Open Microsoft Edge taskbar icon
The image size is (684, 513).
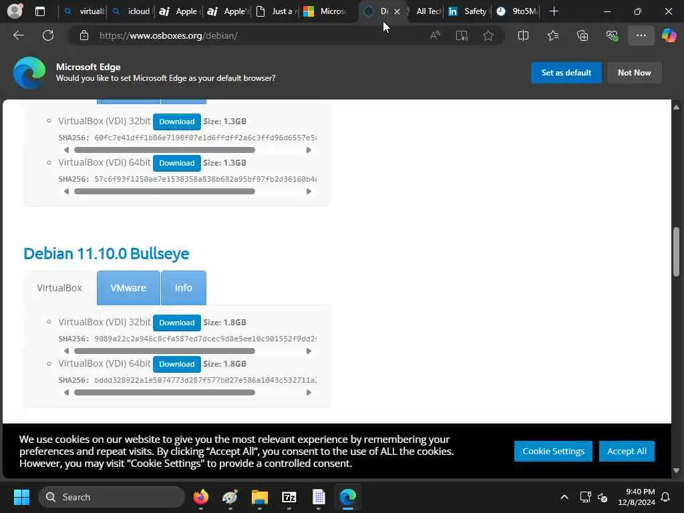tap(347, 497)
